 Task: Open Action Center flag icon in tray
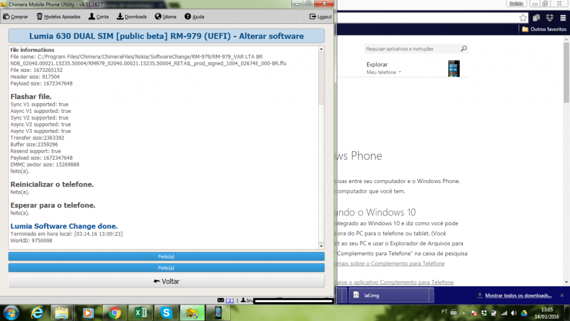coord(474,312)
